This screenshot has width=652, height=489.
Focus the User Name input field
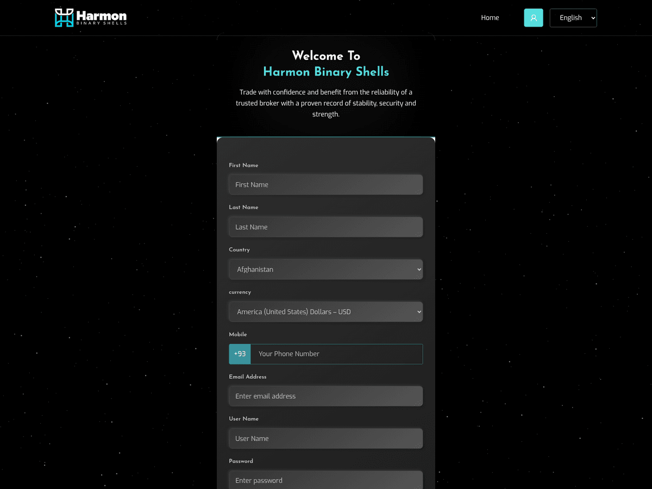[326, 438]
